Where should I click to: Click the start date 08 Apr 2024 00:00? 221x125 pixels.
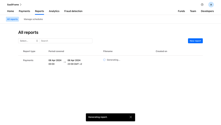point(55,62)
